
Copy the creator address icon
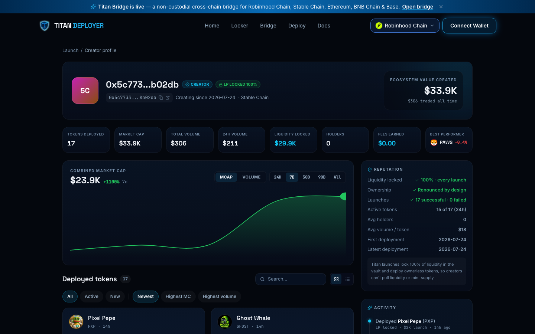[161, 98]
